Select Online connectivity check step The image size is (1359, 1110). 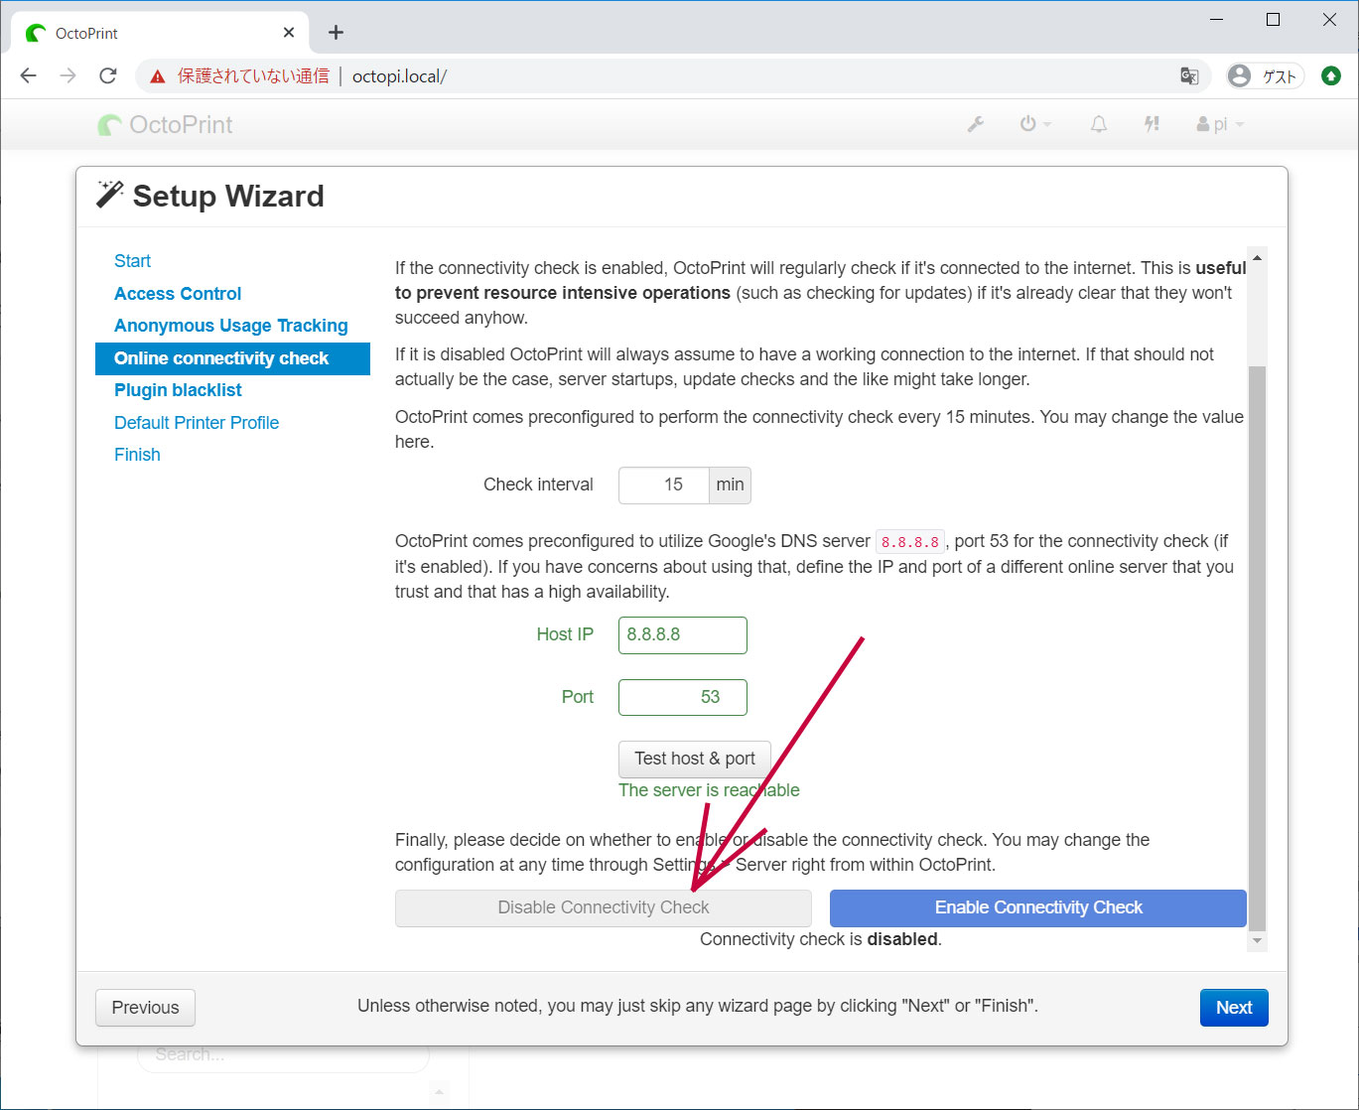(232, 358)
